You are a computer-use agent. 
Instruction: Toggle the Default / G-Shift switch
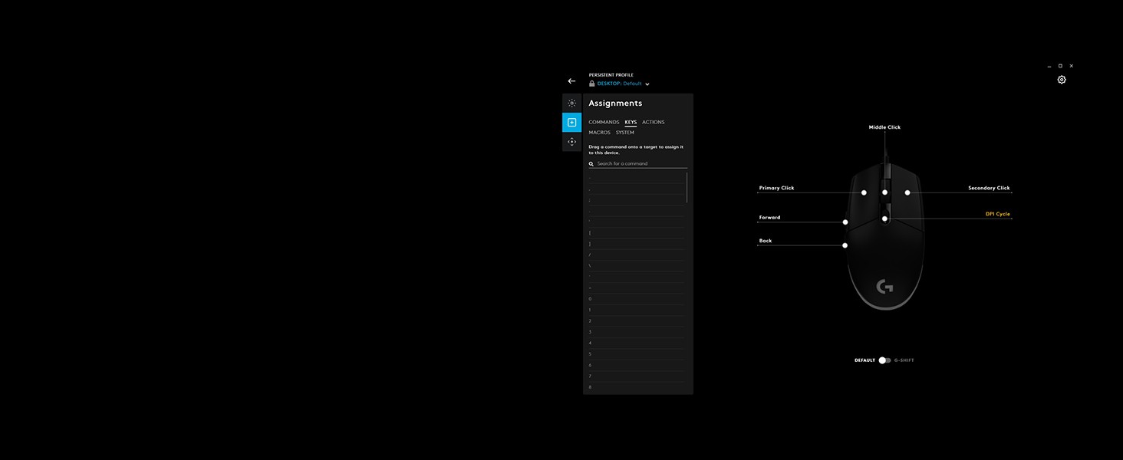tap(884, 360)
